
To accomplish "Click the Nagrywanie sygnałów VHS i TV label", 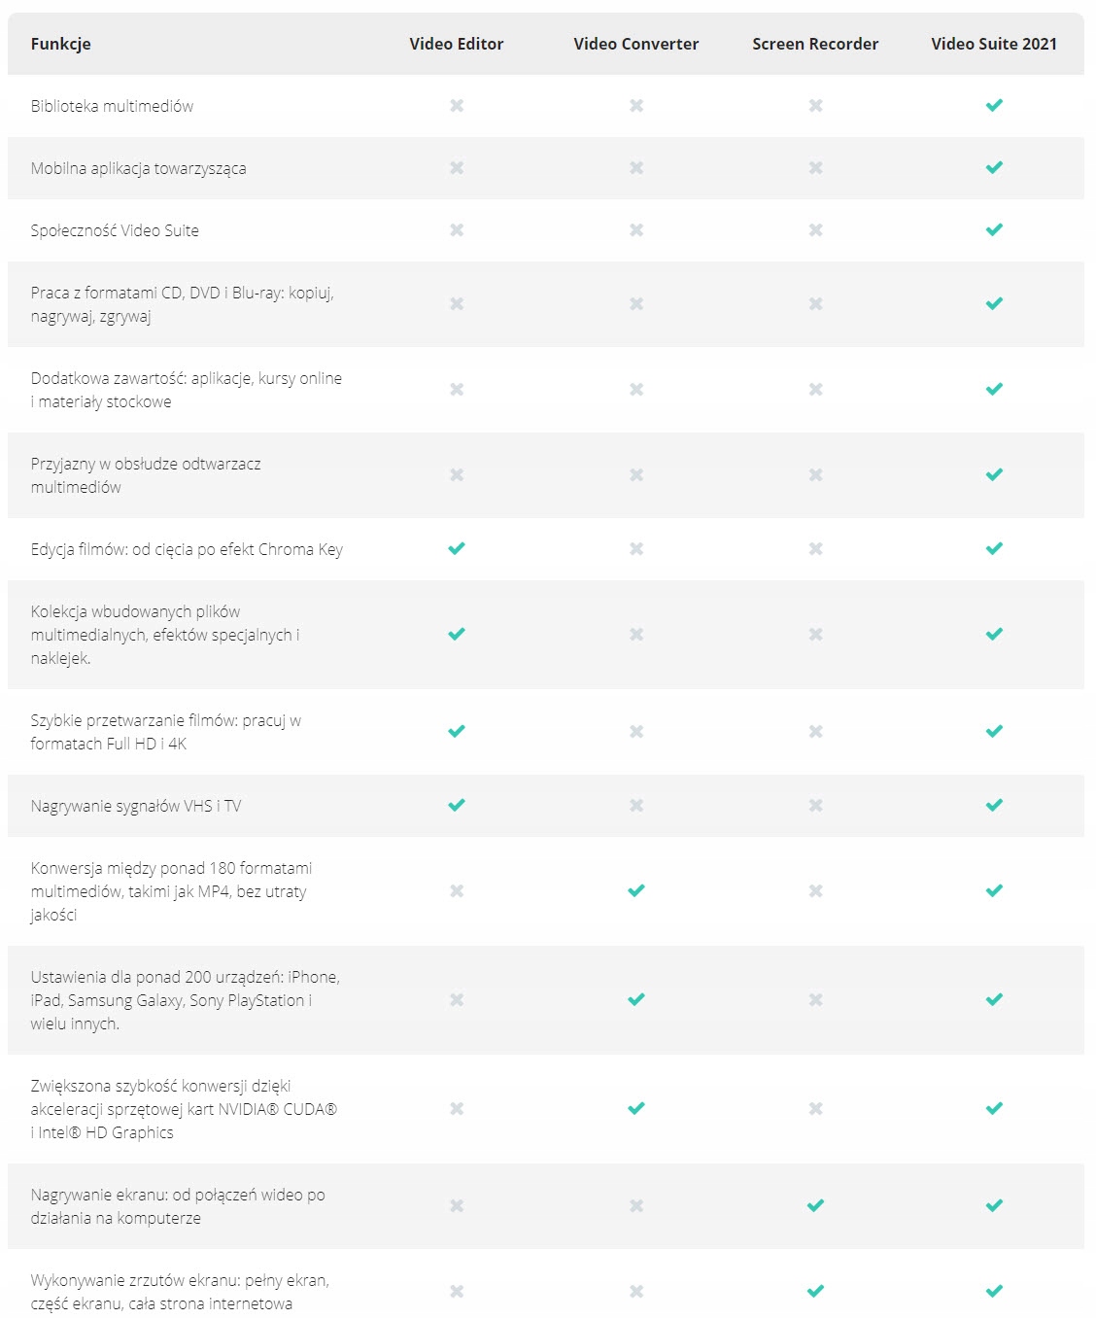I will coord(136,806).
